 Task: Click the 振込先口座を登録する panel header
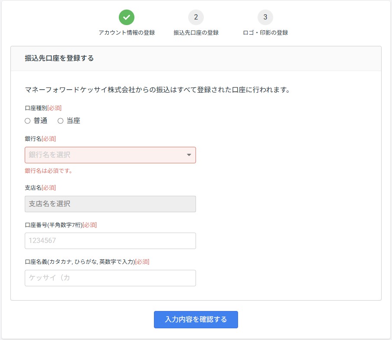(x=196, y=58)
